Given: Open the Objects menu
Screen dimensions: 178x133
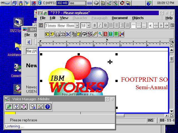Looking at the screenshot, I should click(138, 18).
